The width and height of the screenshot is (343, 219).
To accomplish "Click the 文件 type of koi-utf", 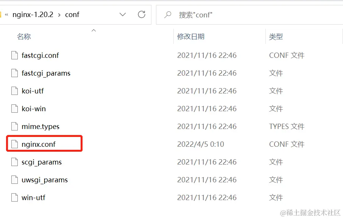I will click(276, 91).
